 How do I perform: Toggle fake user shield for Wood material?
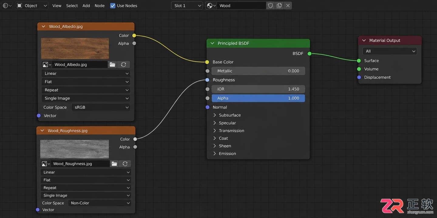(270, 5)
